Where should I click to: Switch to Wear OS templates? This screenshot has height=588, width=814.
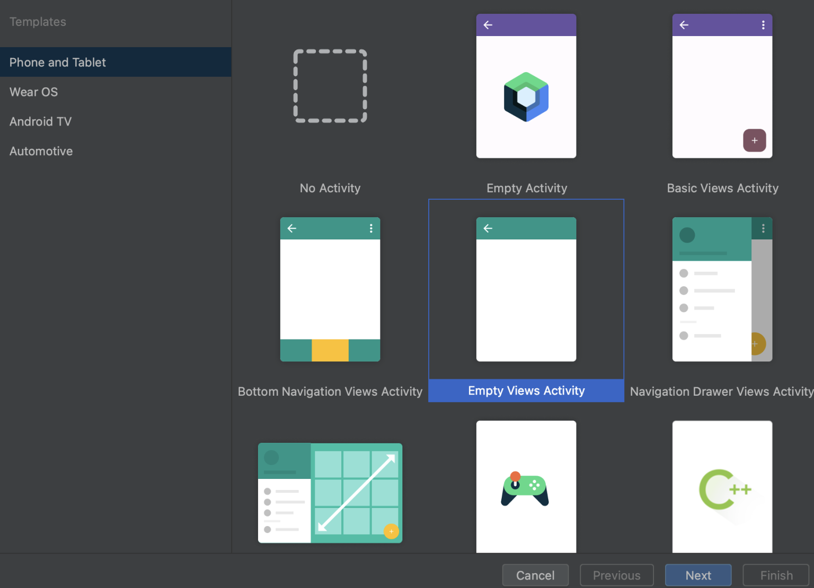click(x=34, y=92)
